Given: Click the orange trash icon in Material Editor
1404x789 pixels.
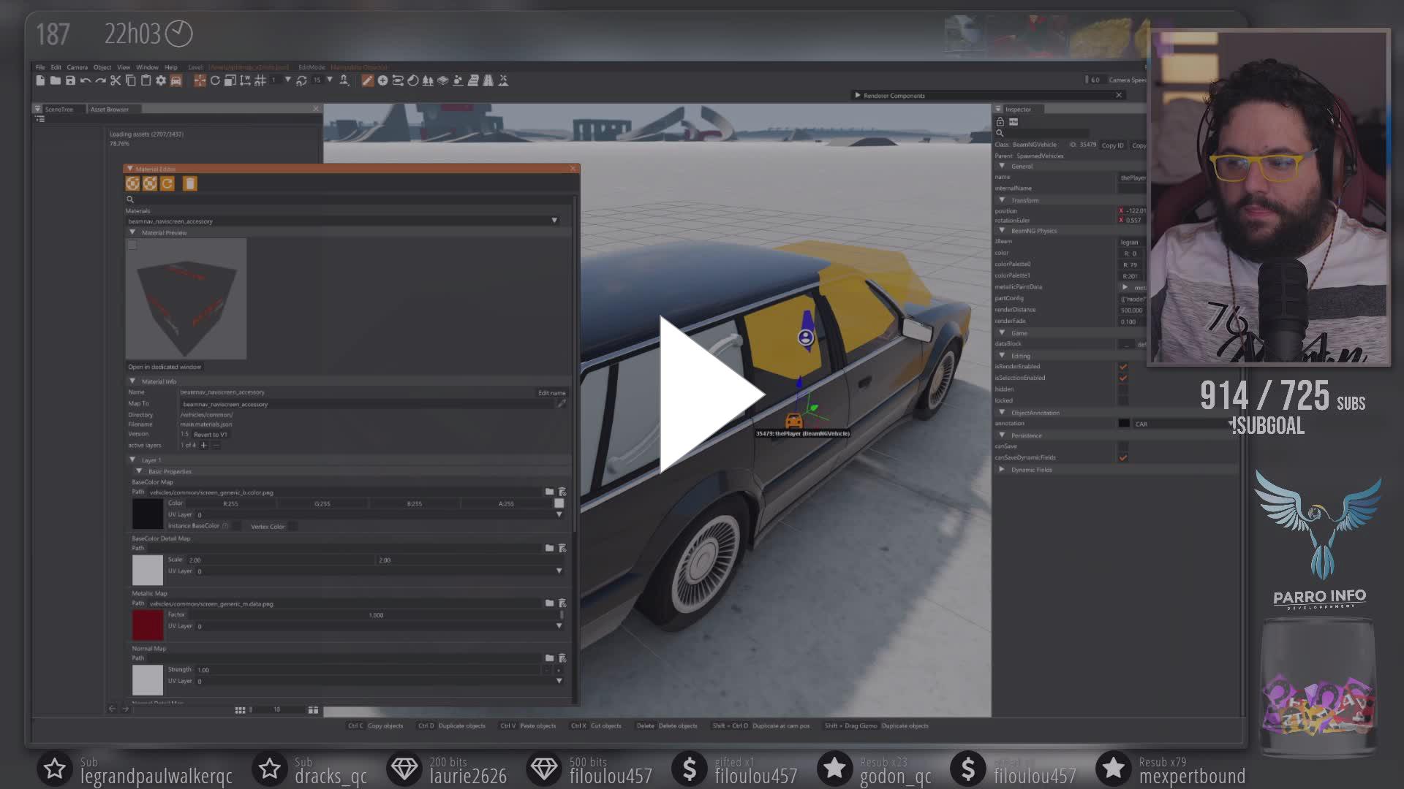Looking at the screenshot, I should (x=189, y=184).
